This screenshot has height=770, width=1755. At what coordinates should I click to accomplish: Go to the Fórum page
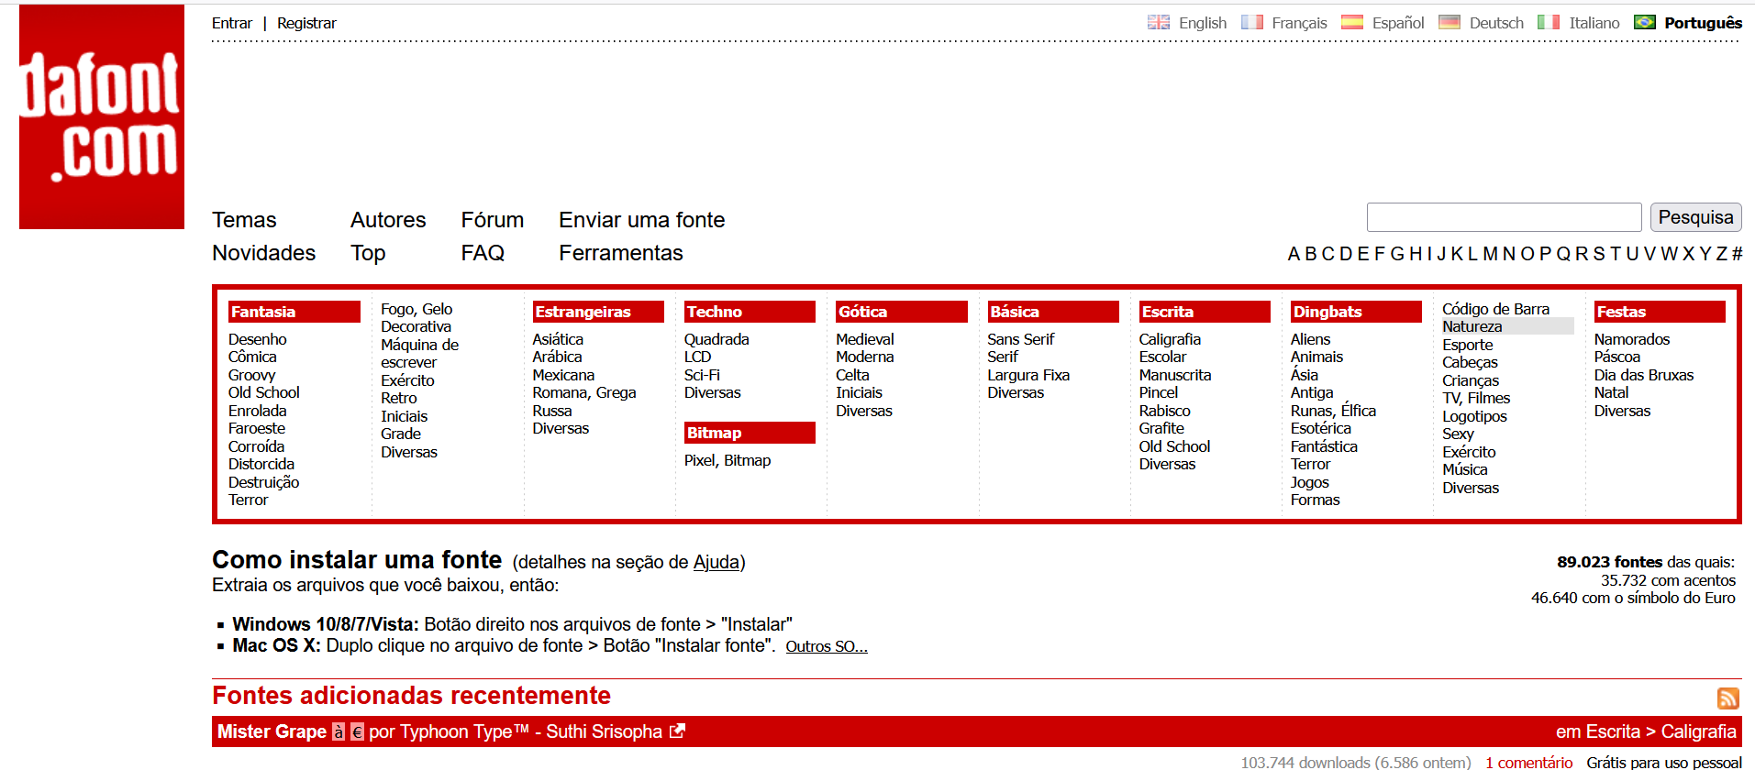click(x=493, y=220)
